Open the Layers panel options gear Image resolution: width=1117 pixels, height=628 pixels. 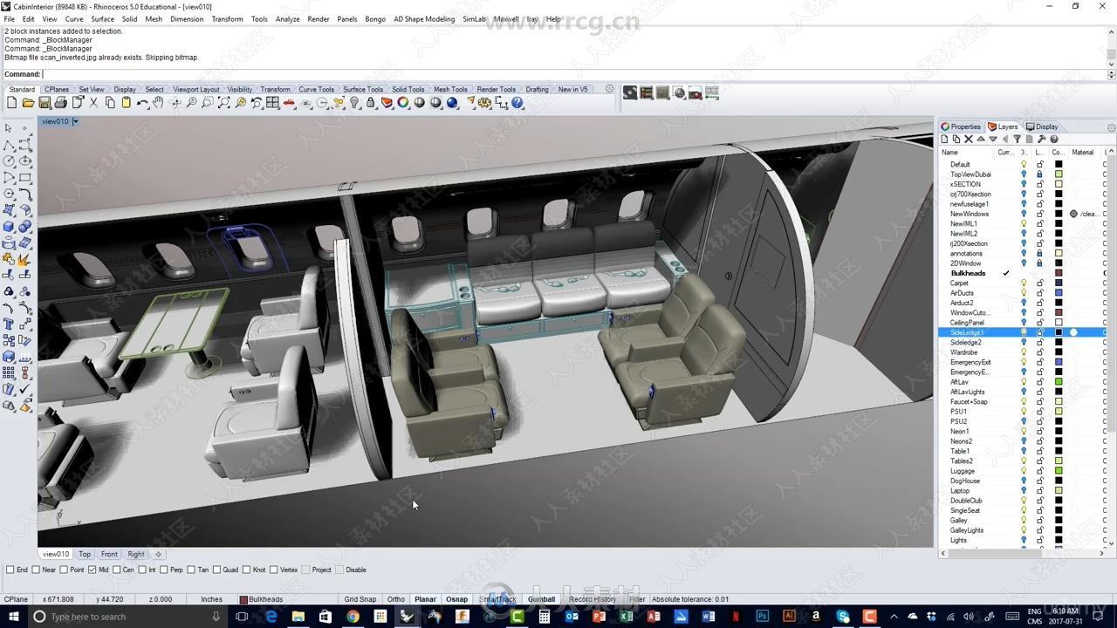coord(1111,127)
